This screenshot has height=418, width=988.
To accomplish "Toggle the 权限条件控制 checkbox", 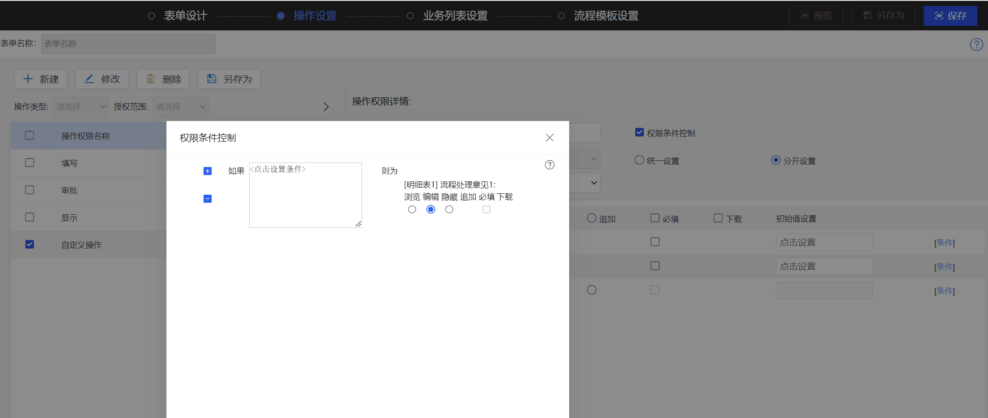I will tap(639, 132).
